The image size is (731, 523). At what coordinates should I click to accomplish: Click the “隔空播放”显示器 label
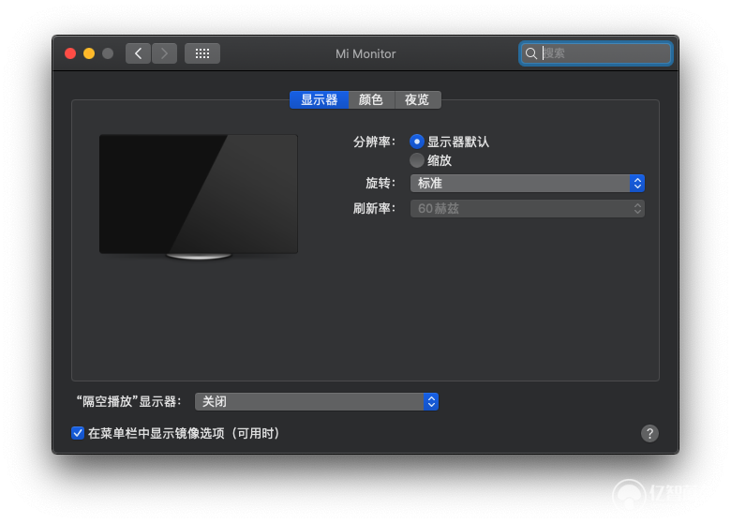128,402
